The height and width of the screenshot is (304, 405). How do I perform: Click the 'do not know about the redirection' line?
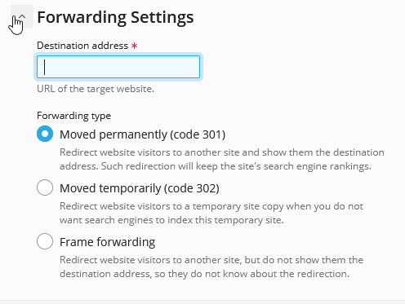[205, 274]
